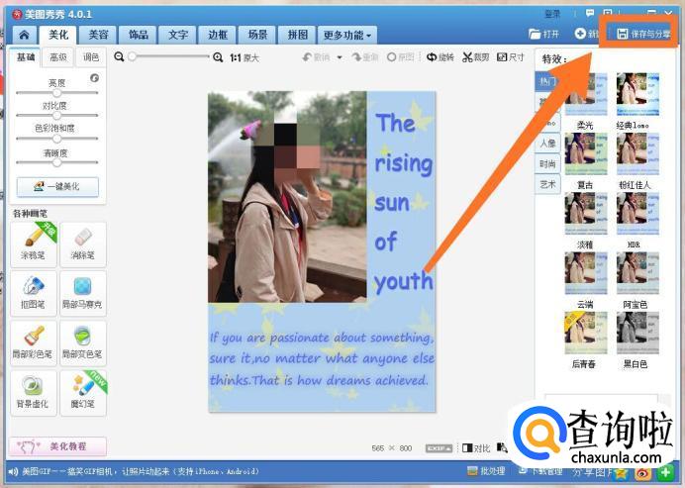Click the 一键美化 one-click beautify button
The width and height of the screenshot is (685, 488).
57,186
